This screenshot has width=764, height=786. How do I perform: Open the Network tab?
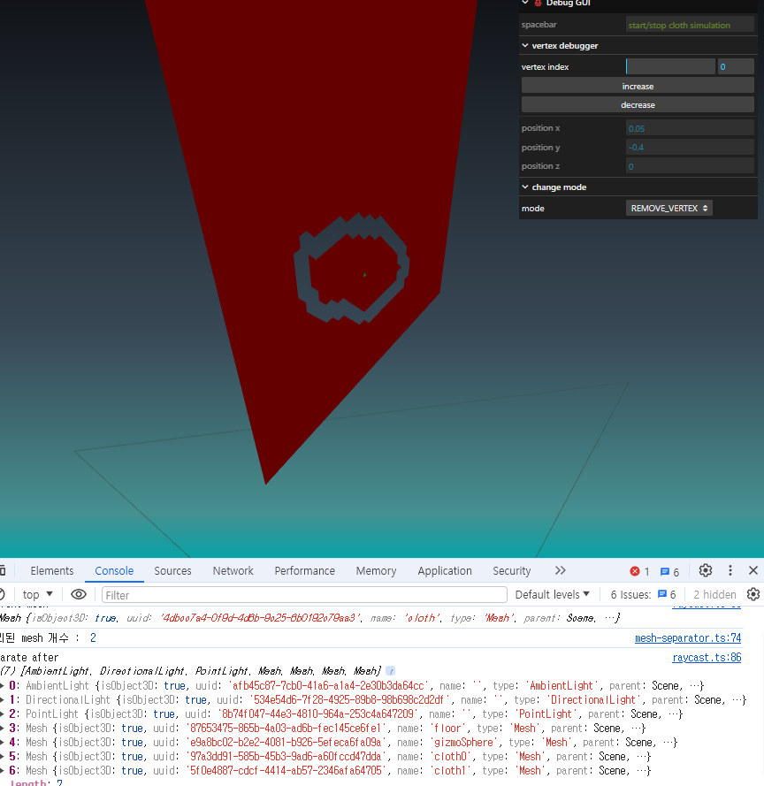tap(233, 570)
